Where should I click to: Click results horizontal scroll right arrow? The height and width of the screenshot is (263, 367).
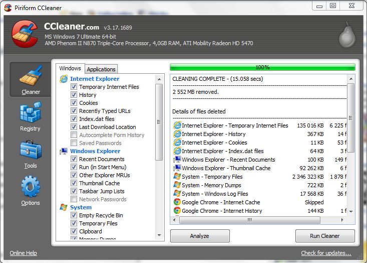[x=342, y=220]
